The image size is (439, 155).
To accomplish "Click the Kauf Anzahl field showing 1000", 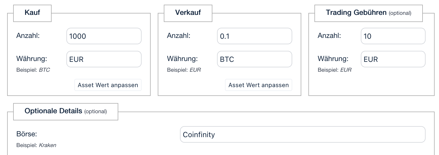I will click(x=104, y=36).
